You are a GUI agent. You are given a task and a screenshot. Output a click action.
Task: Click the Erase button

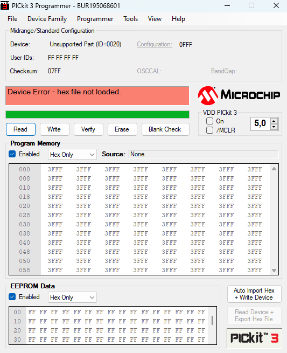[x=122, y=129]
